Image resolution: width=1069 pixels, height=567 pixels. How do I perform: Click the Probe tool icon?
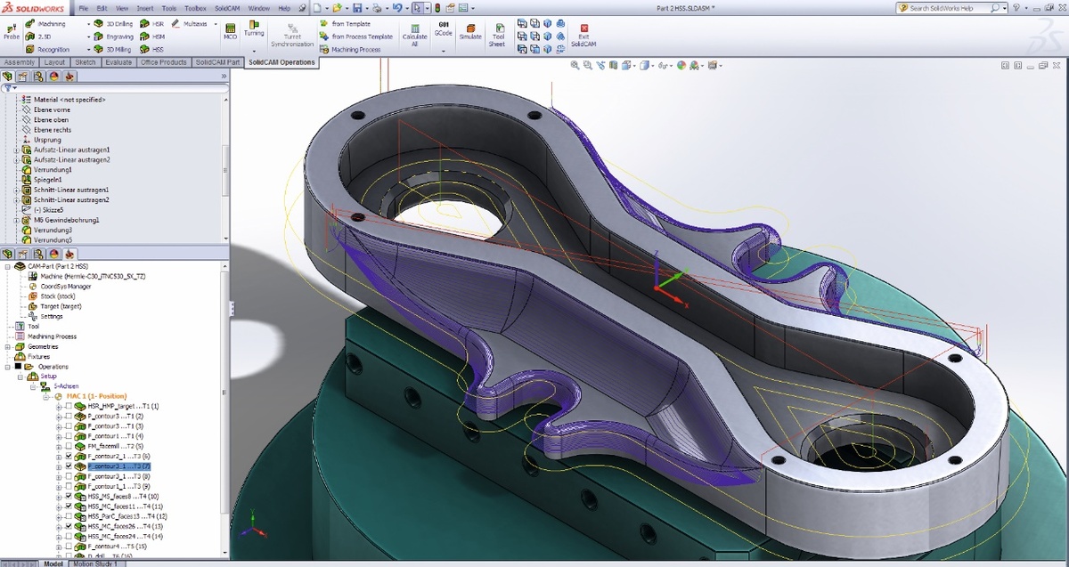point(11,27)
